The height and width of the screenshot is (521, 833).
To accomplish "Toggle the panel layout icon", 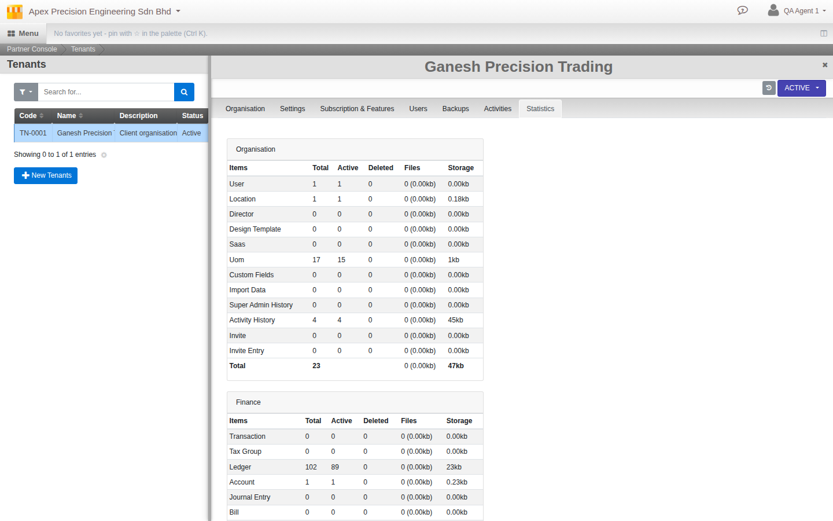I will pyautogui.click(x=824, y=34).
